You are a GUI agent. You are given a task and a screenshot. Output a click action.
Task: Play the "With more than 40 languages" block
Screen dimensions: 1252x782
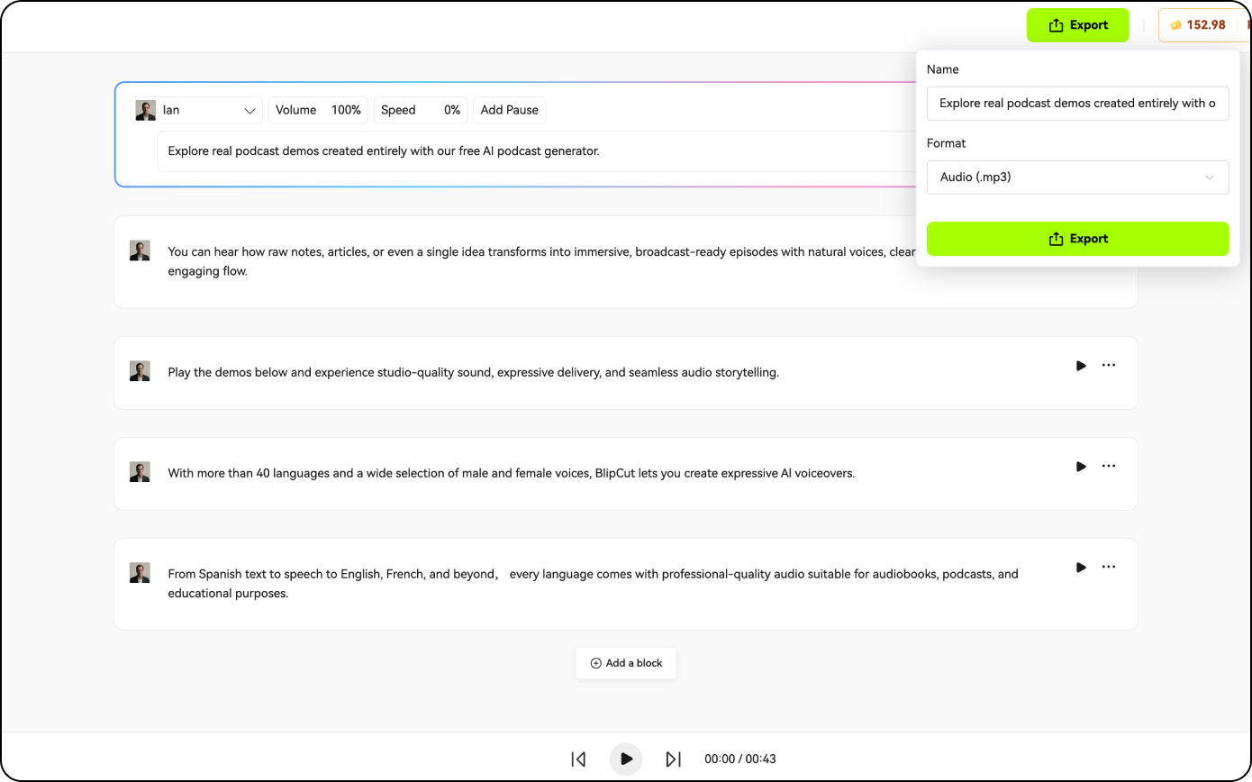(1081, 467)
